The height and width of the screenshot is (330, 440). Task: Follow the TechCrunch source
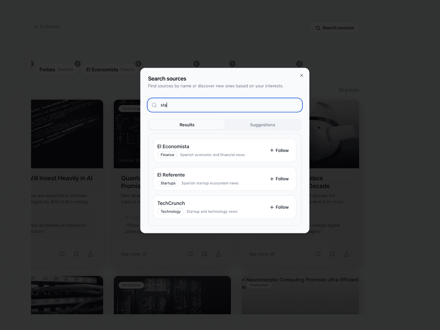279,207
